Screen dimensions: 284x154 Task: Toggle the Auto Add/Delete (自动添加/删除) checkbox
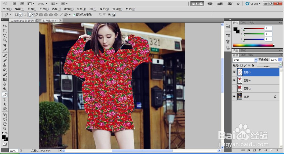point(74,15)
